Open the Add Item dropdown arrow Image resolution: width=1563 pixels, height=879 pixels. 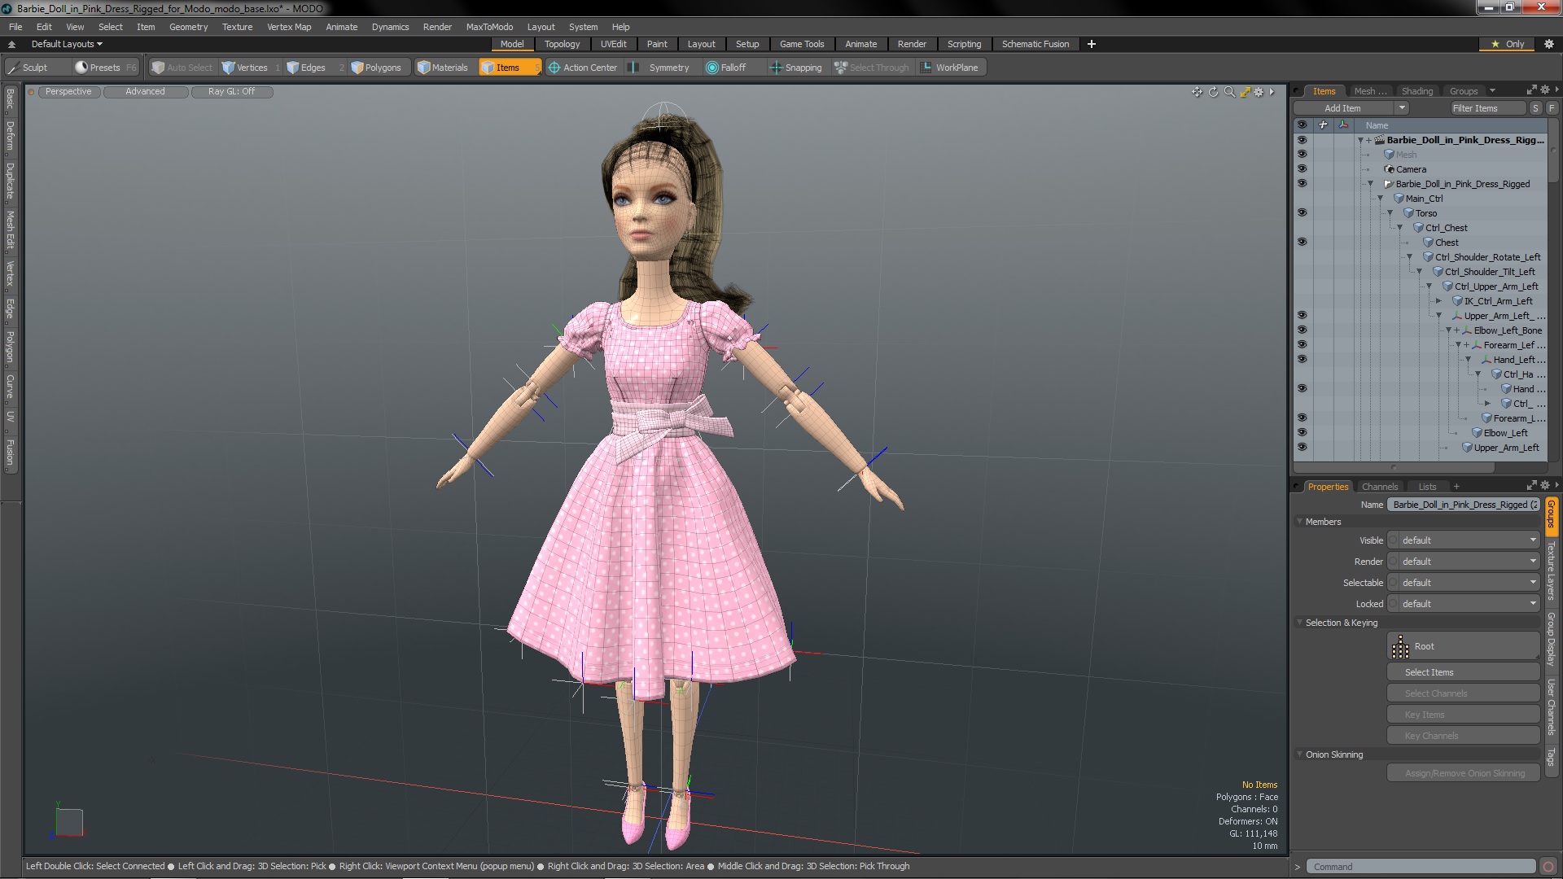click(1401, 108)
